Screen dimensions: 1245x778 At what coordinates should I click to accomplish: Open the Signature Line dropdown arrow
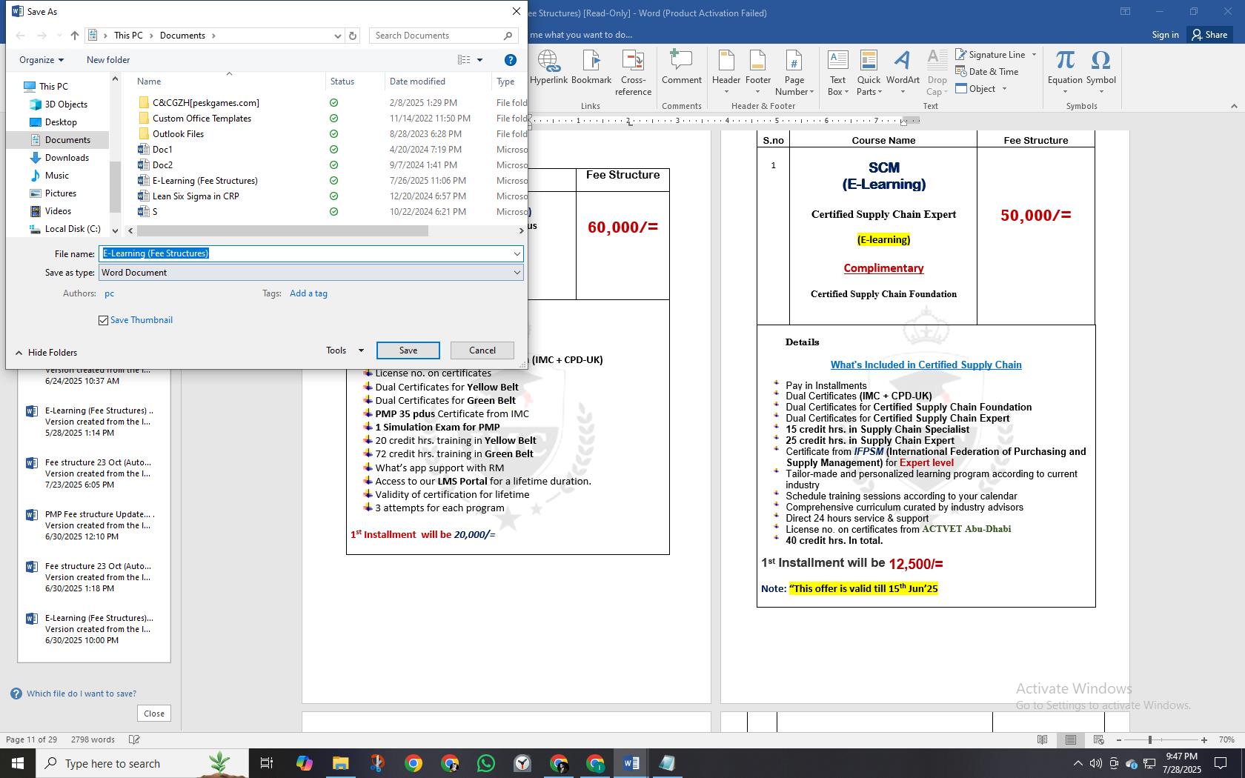pos(1034,55)
